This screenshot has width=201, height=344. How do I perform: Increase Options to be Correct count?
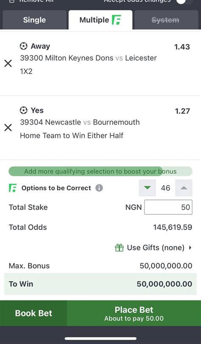(184, 188)
